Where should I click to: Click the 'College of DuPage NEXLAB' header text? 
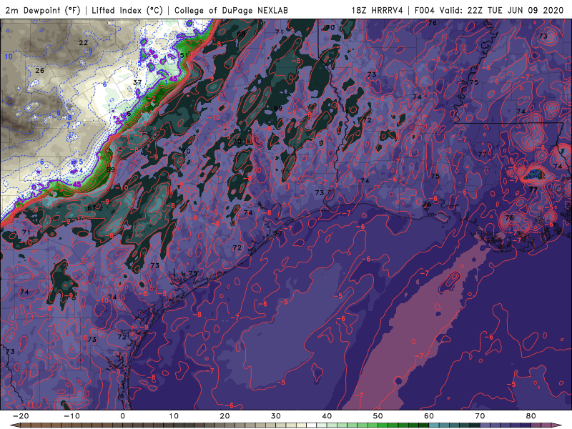pos(231,10)
